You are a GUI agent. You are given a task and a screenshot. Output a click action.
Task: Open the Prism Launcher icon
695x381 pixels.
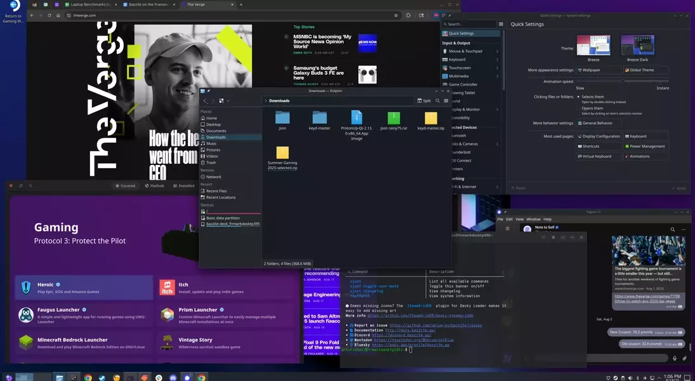pos(167,314)
